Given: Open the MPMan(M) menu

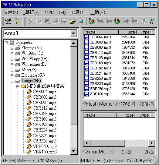Looking at the screenshot, I should 55,12.
